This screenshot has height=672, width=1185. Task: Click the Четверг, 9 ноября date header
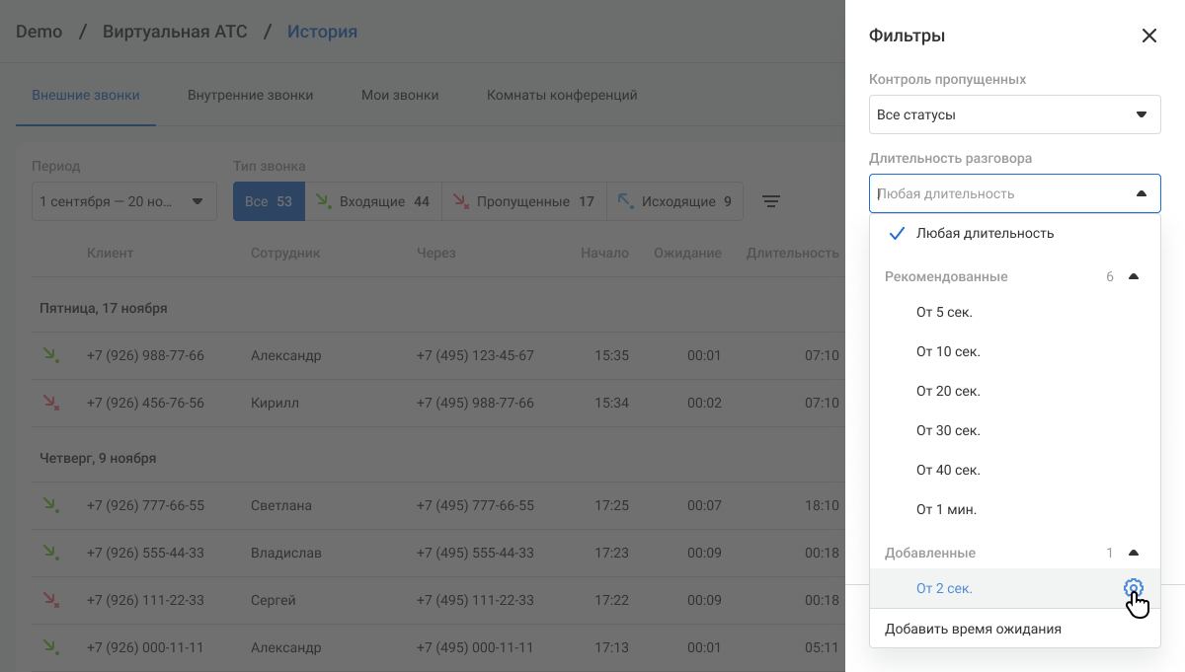click(x=98, y=458)
